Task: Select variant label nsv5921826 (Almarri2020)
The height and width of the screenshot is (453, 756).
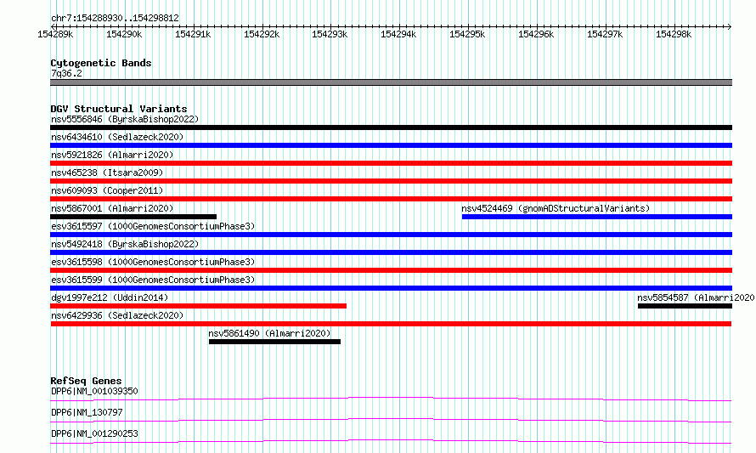Action: [112, 155]
